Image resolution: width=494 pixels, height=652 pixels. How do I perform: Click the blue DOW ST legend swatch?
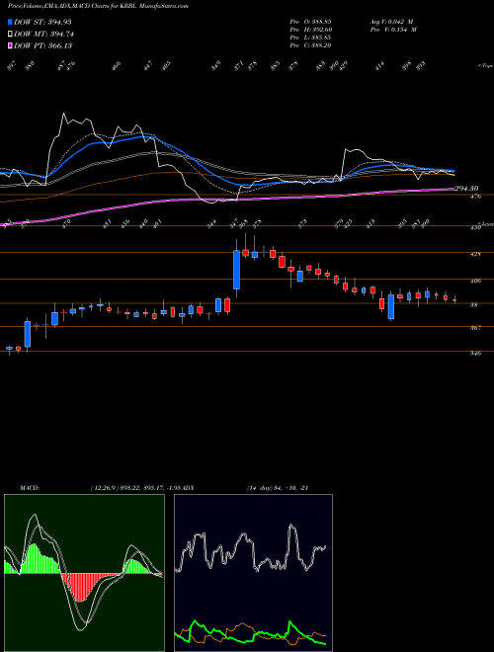(x=11, y=22)
